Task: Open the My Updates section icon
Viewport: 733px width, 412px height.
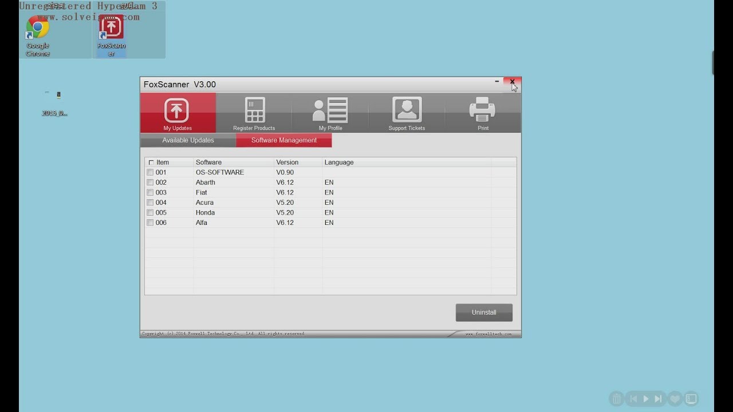Action: tap(176, 110)
